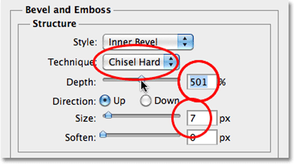Click the Soften slider handle
This screenshot has width=294, height=164.
[103, 134]
